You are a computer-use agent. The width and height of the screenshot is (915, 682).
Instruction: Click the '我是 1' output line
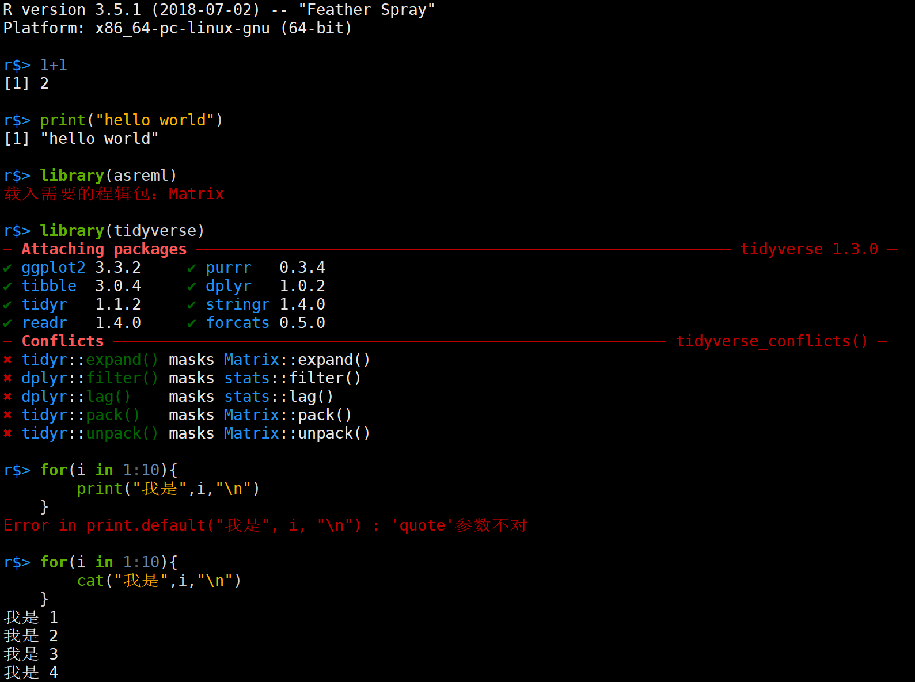tap(31, 618)
